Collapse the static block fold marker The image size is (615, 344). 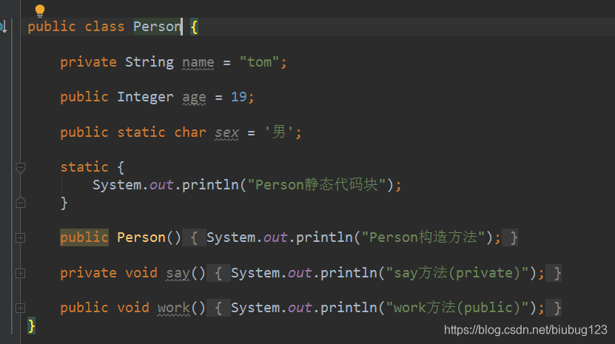point(21,167)
